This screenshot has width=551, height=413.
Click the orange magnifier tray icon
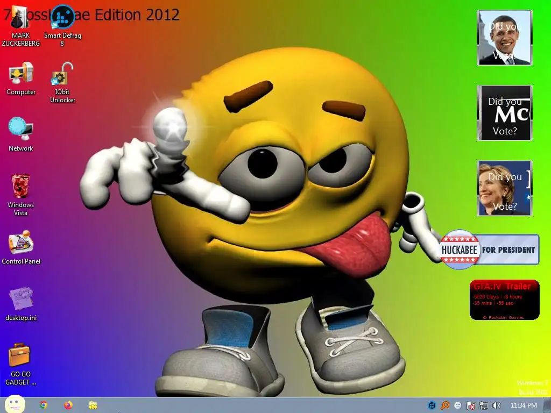tap(445, 405)
